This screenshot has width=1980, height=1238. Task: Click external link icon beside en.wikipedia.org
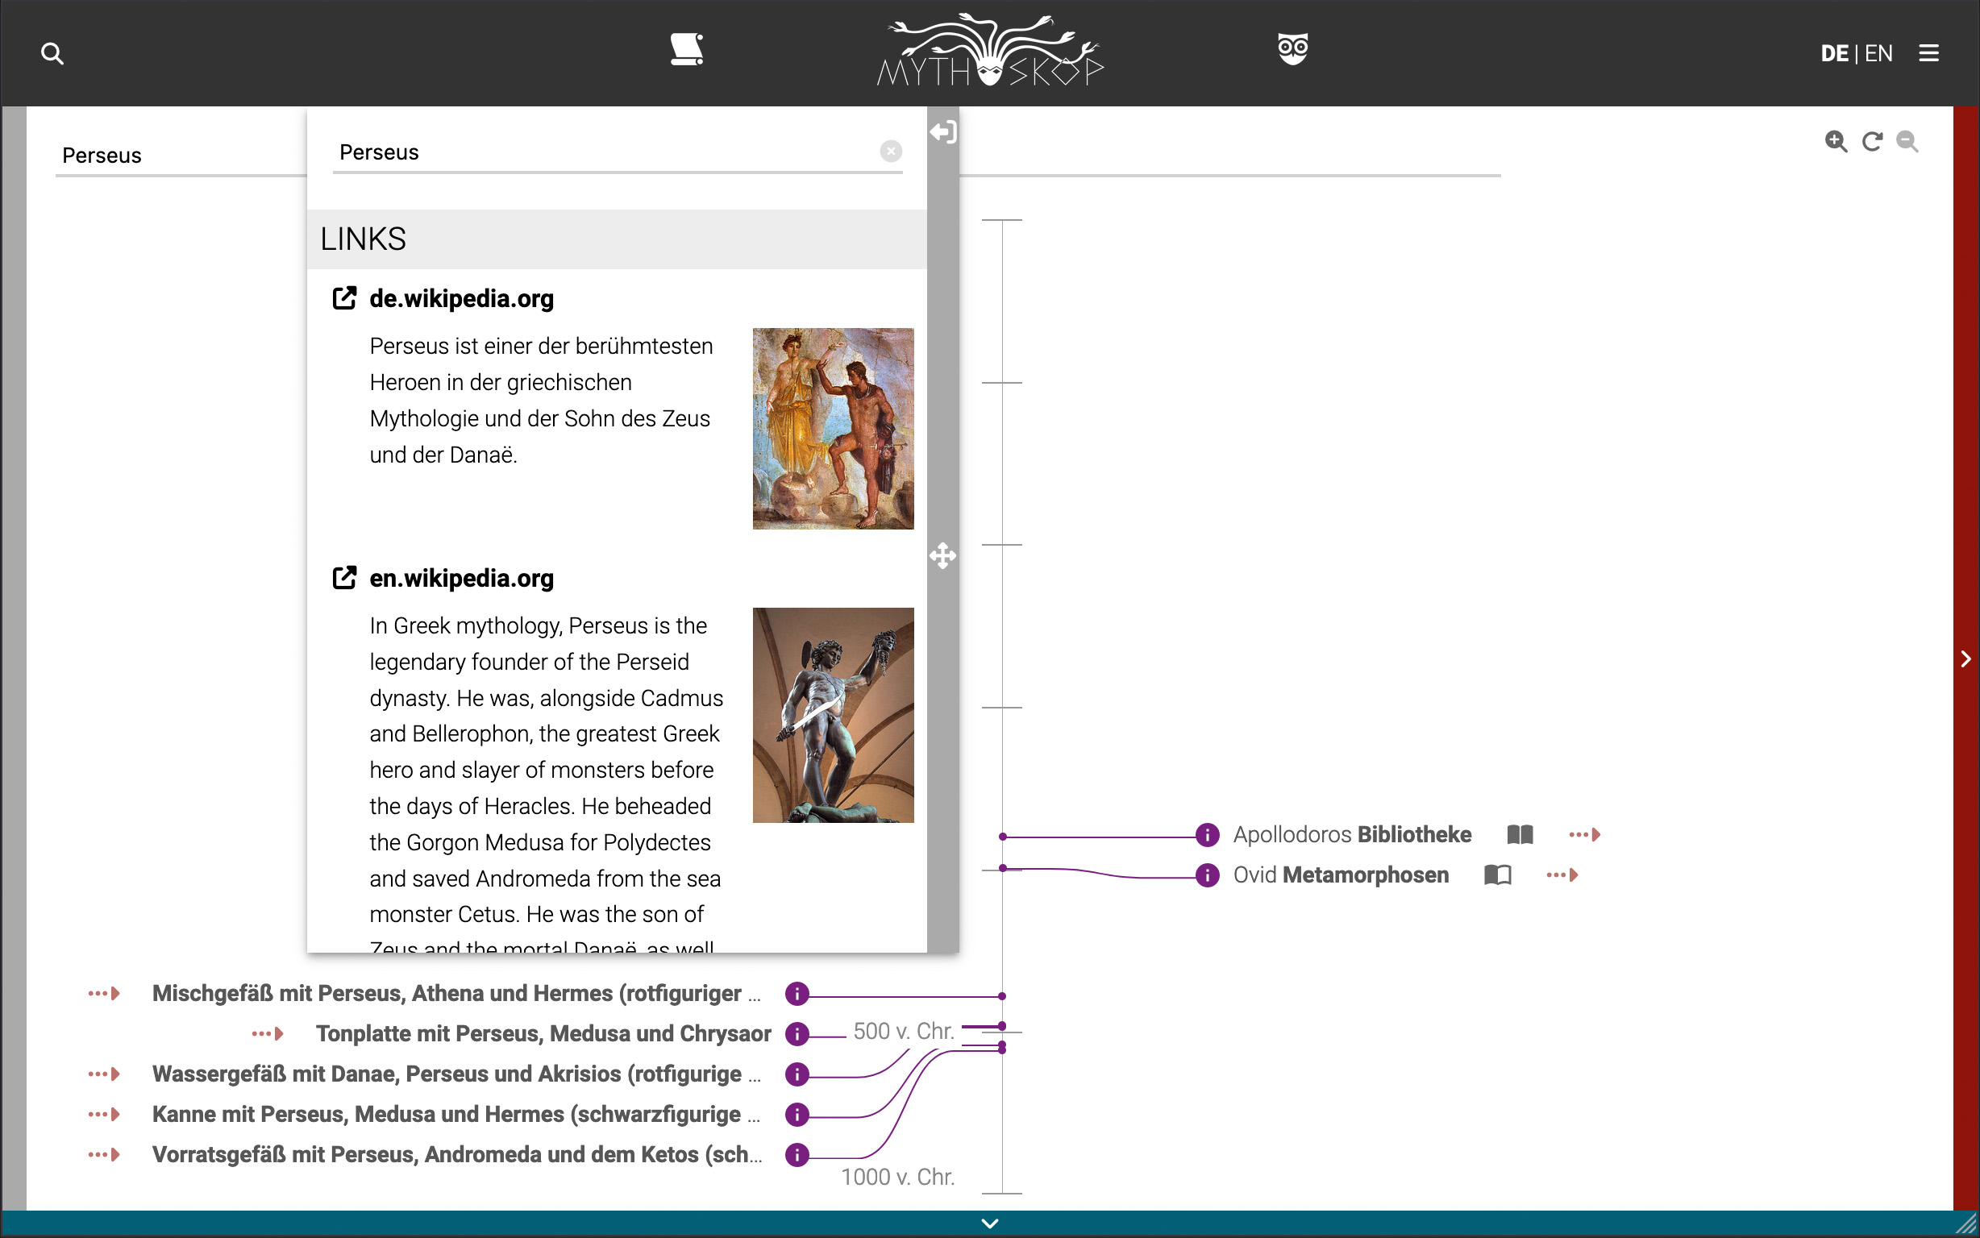pyautogui.click(x=344, y=577)
